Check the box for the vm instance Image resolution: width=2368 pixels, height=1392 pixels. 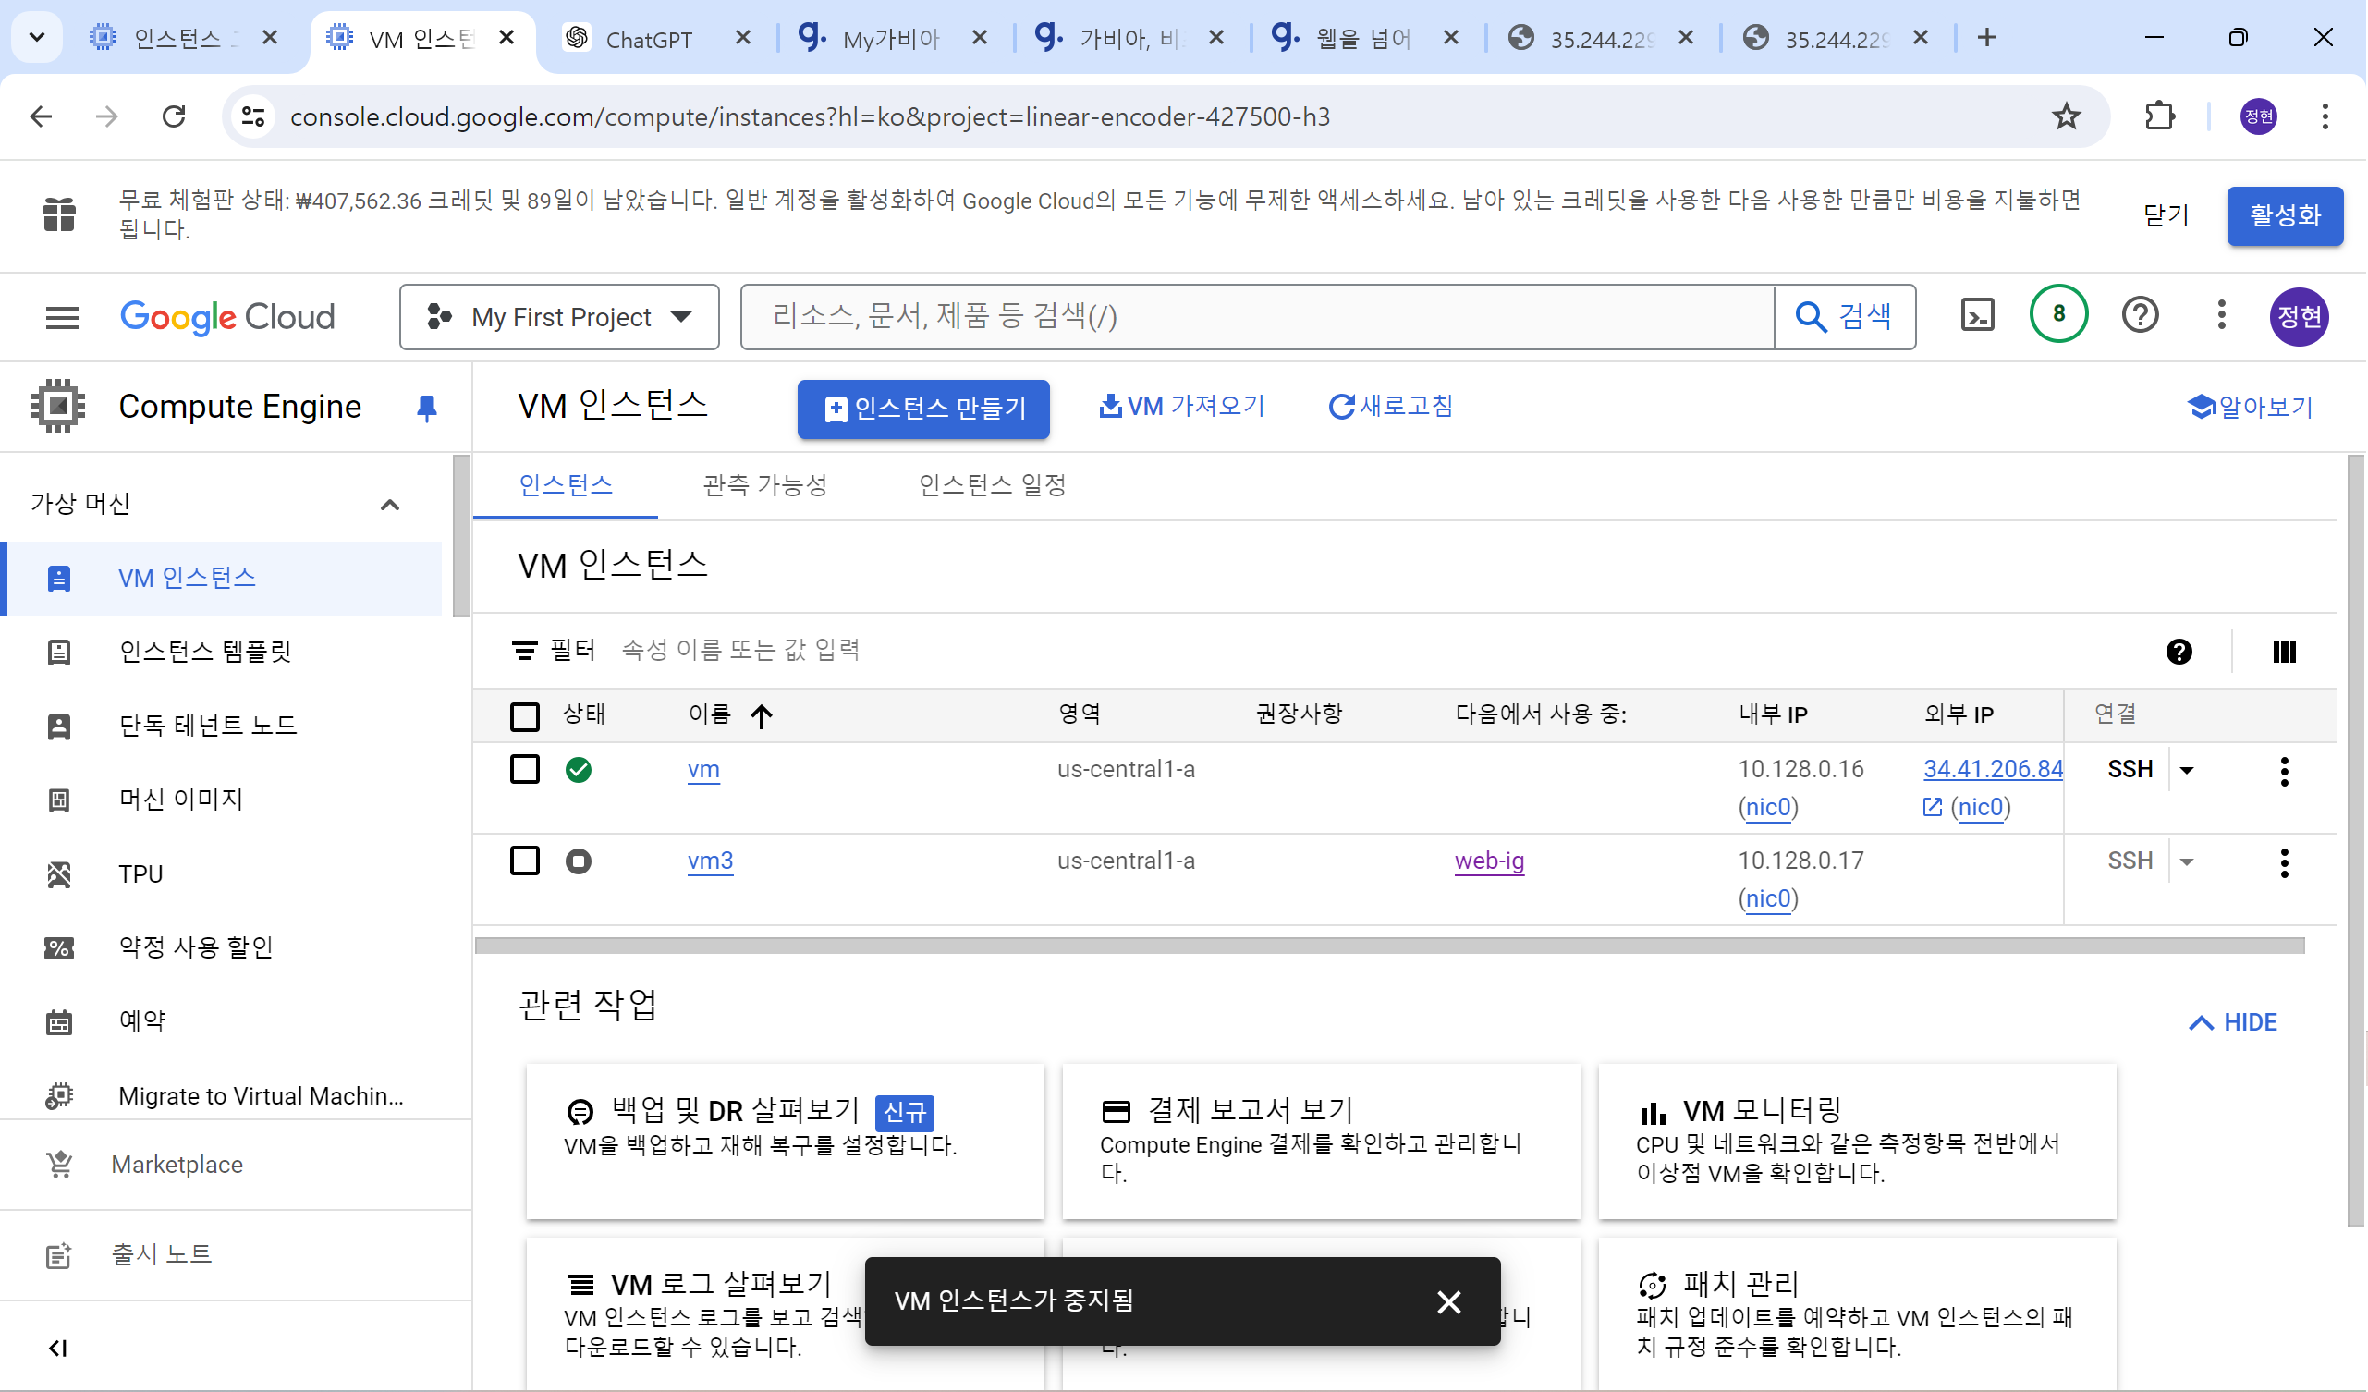(524, 769)
